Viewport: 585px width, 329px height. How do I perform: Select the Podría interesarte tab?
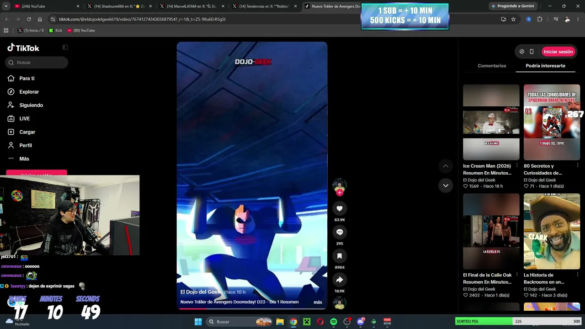click(545, 66)
